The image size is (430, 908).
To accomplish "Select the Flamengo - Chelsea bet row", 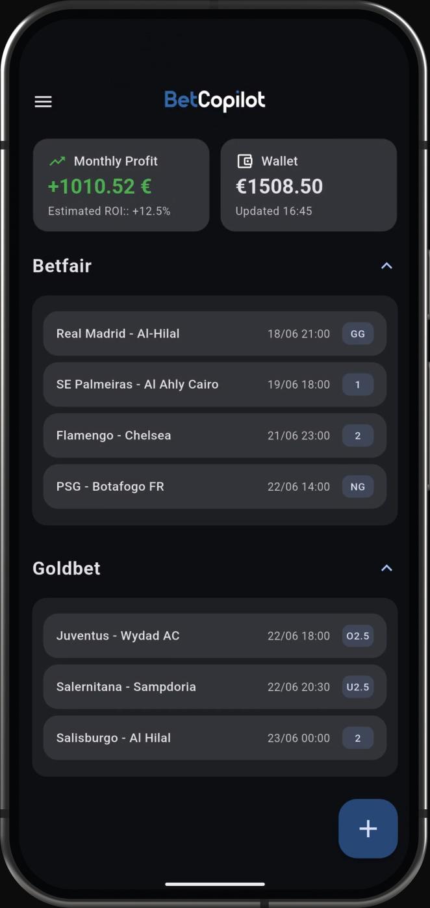I will pos(215,435).
